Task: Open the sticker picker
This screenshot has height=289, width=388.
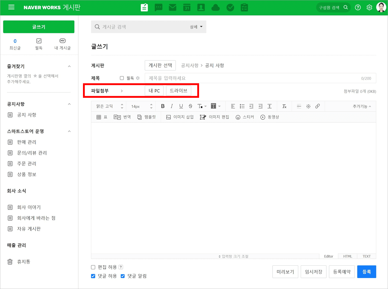Action: [x=245, y=117]
